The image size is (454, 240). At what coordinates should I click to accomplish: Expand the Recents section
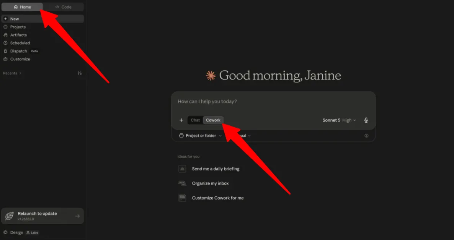point(12,73)
